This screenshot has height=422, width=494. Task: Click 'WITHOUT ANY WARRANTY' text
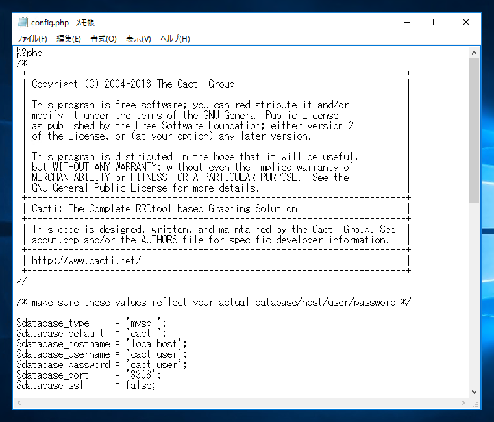click(105, 167)
